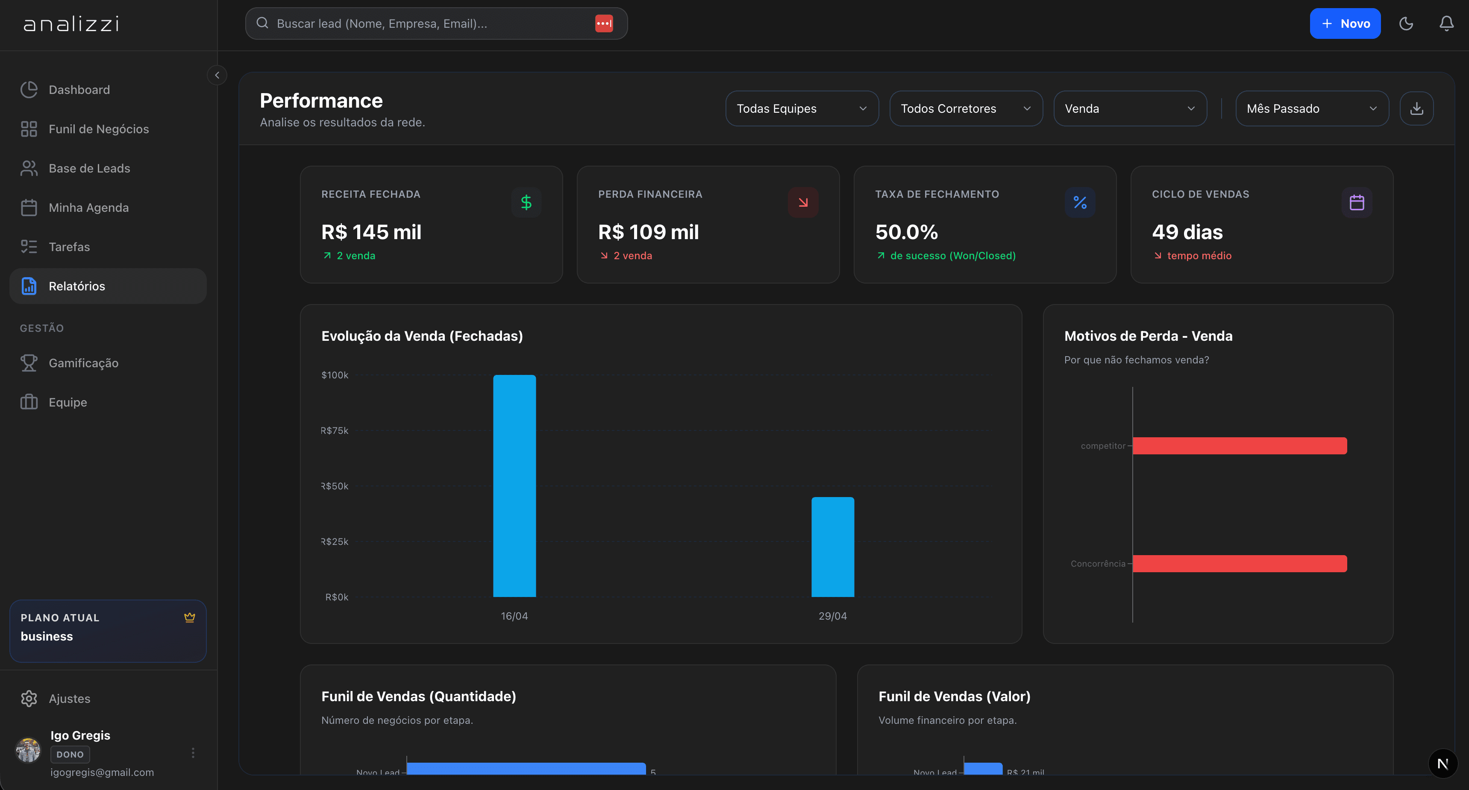Click the Tarefas checklist icon
Image resolution: width=1469 pixels, height=790 pixels.
29,247
